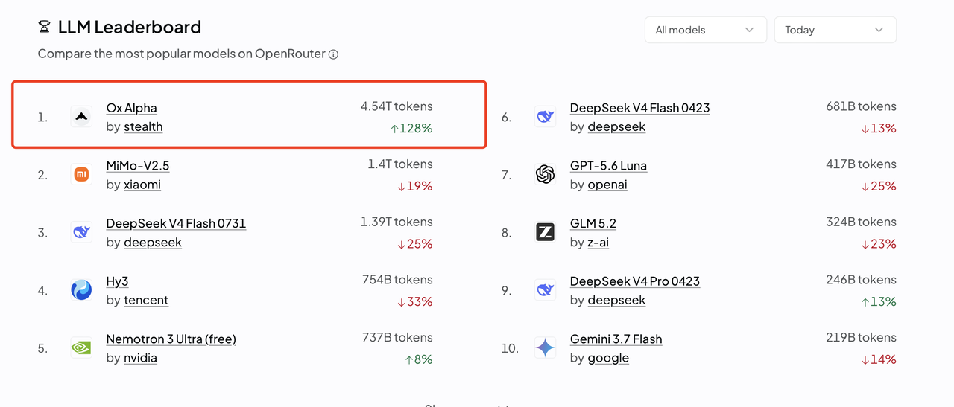Visit the google author page

pos(609,358)
